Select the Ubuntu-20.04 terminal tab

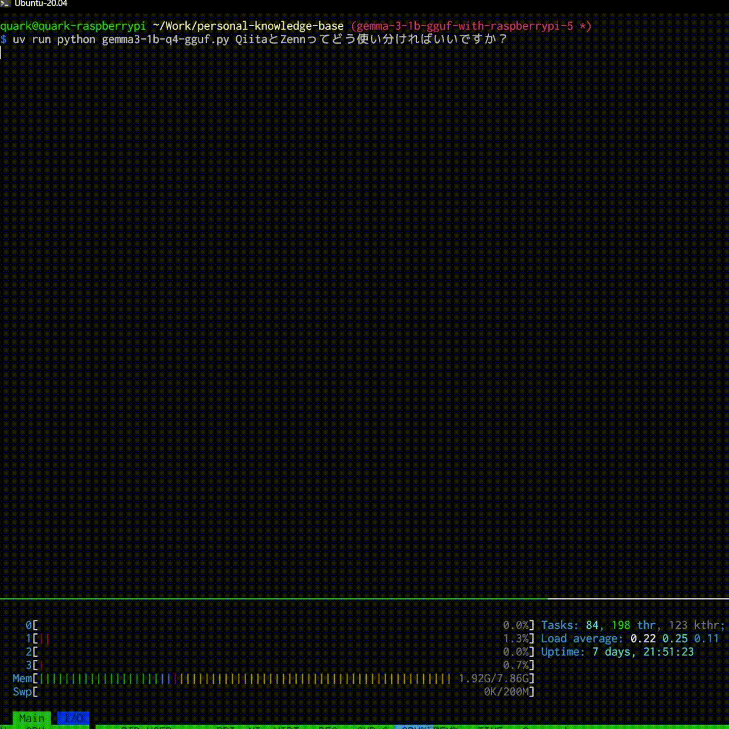(x=40, y=4)
